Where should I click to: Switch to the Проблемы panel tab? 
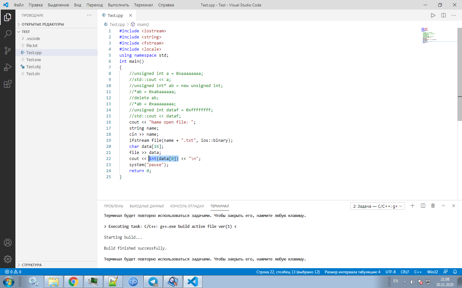pos(114,206)
